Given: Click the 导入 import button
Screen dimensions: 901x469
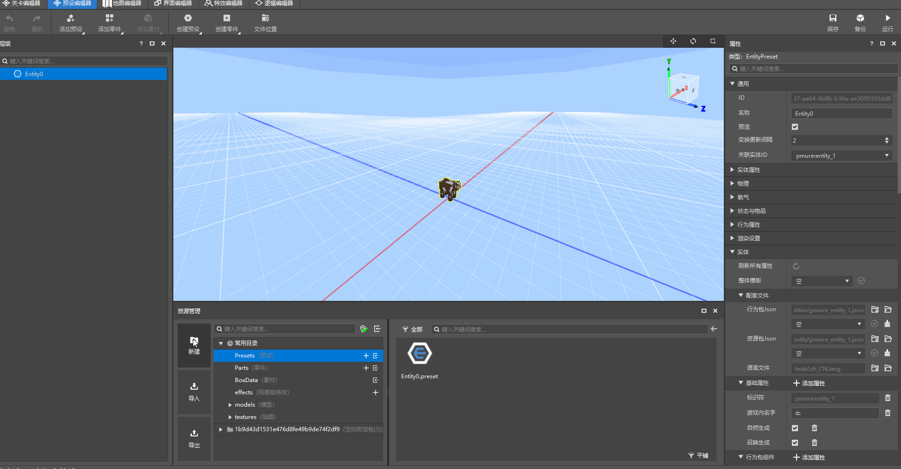Looking at the screenshot, I should pyautogui.click(x=194, y=392).
